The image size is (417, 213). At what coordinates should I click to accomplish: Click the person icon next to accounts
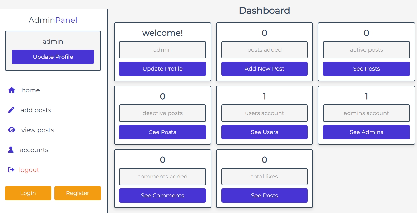click(x=11, y=150)
